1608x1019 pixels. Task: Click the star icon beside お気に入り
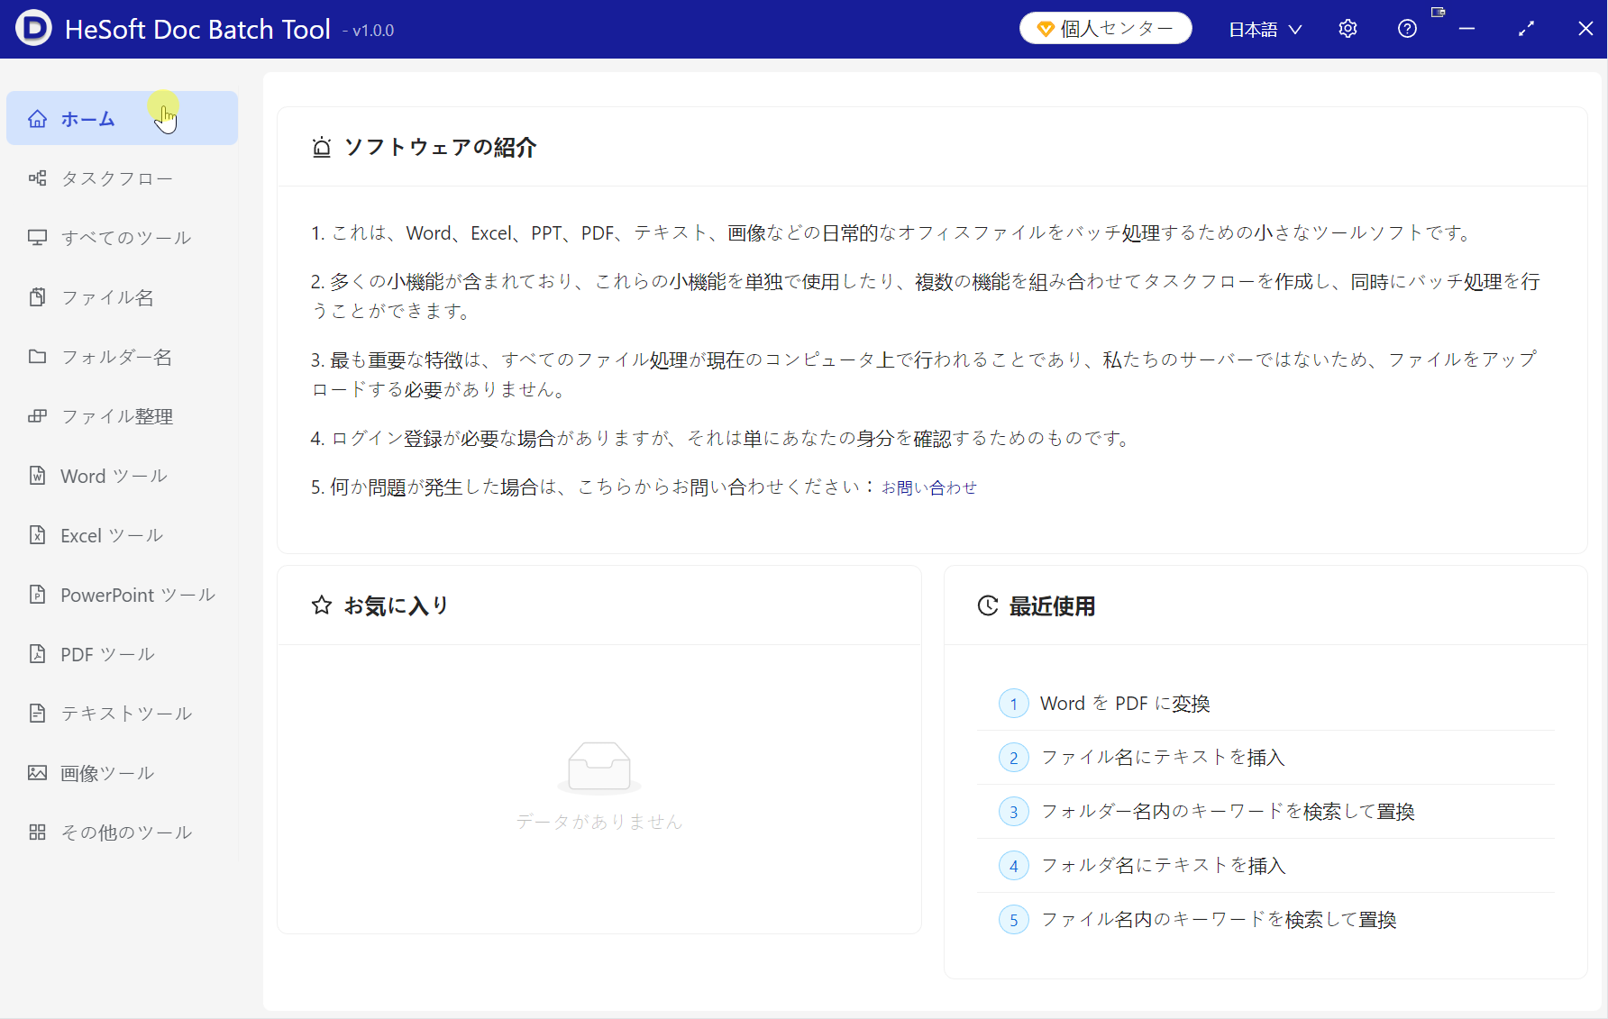(322, 605)
